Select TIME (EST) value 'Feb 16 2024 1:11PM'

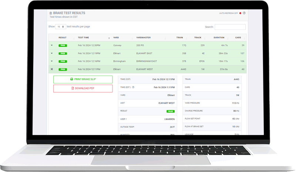click(x=164, y=87)
